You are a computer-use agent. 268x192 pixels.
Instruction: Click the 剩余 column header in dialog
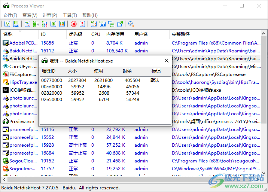click(127, 71)
